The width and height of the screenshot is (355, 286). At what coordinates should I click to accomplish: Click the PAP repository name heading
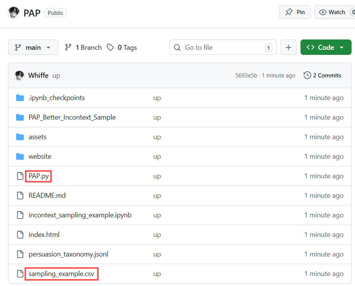point(32,13)
